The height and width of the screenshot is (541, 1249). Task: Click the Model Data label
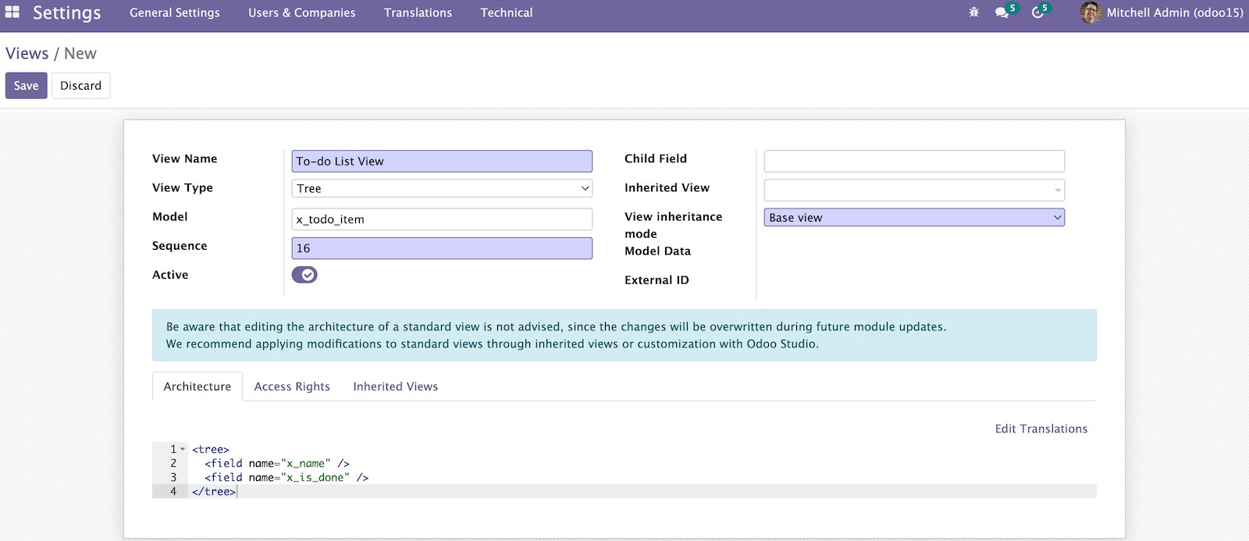[657, 251]
